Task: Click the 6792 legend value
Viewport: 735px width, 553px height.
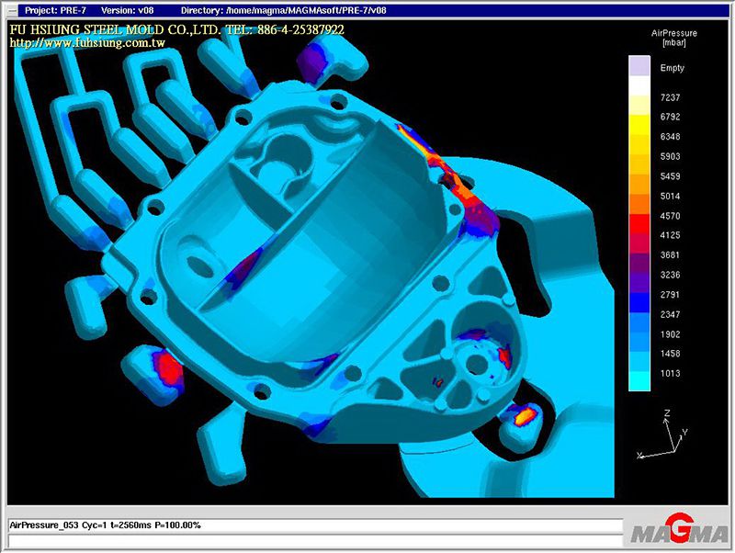Action: [x=670, y=117]
